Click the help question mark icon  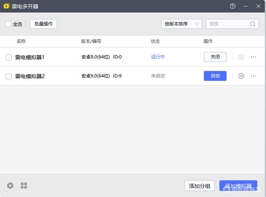(x=233, y=6)
